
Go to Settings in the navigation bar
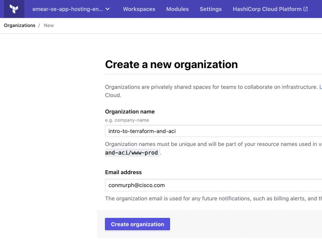click(210, 9)
